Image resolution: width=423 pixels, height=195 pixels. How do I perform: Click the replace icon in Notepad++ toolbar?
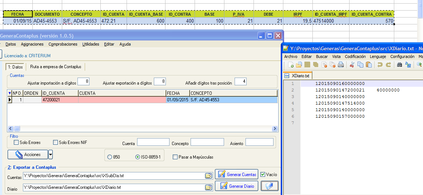click(408, 65)
